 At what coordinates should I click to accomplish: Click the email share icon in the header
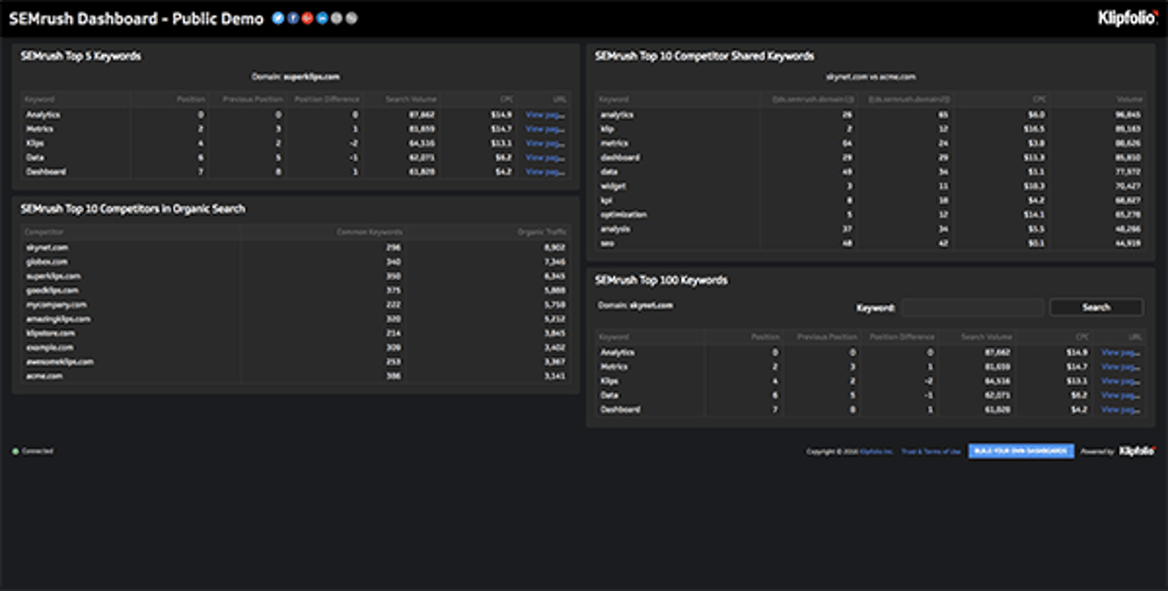337,18
